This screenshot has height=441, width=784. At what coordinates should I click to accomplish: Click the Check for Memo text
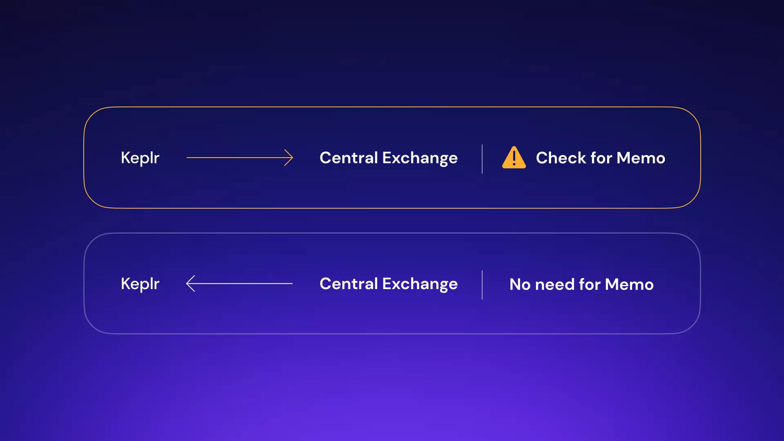point(600,158)
